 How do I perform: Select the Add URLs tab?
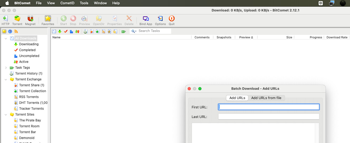[237, 98]
